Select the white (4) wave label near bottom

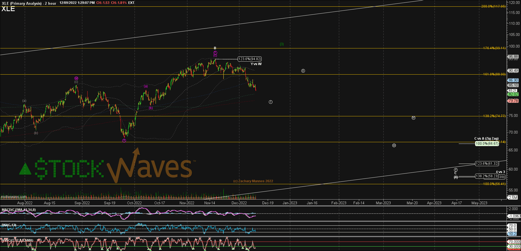[456, 177]
